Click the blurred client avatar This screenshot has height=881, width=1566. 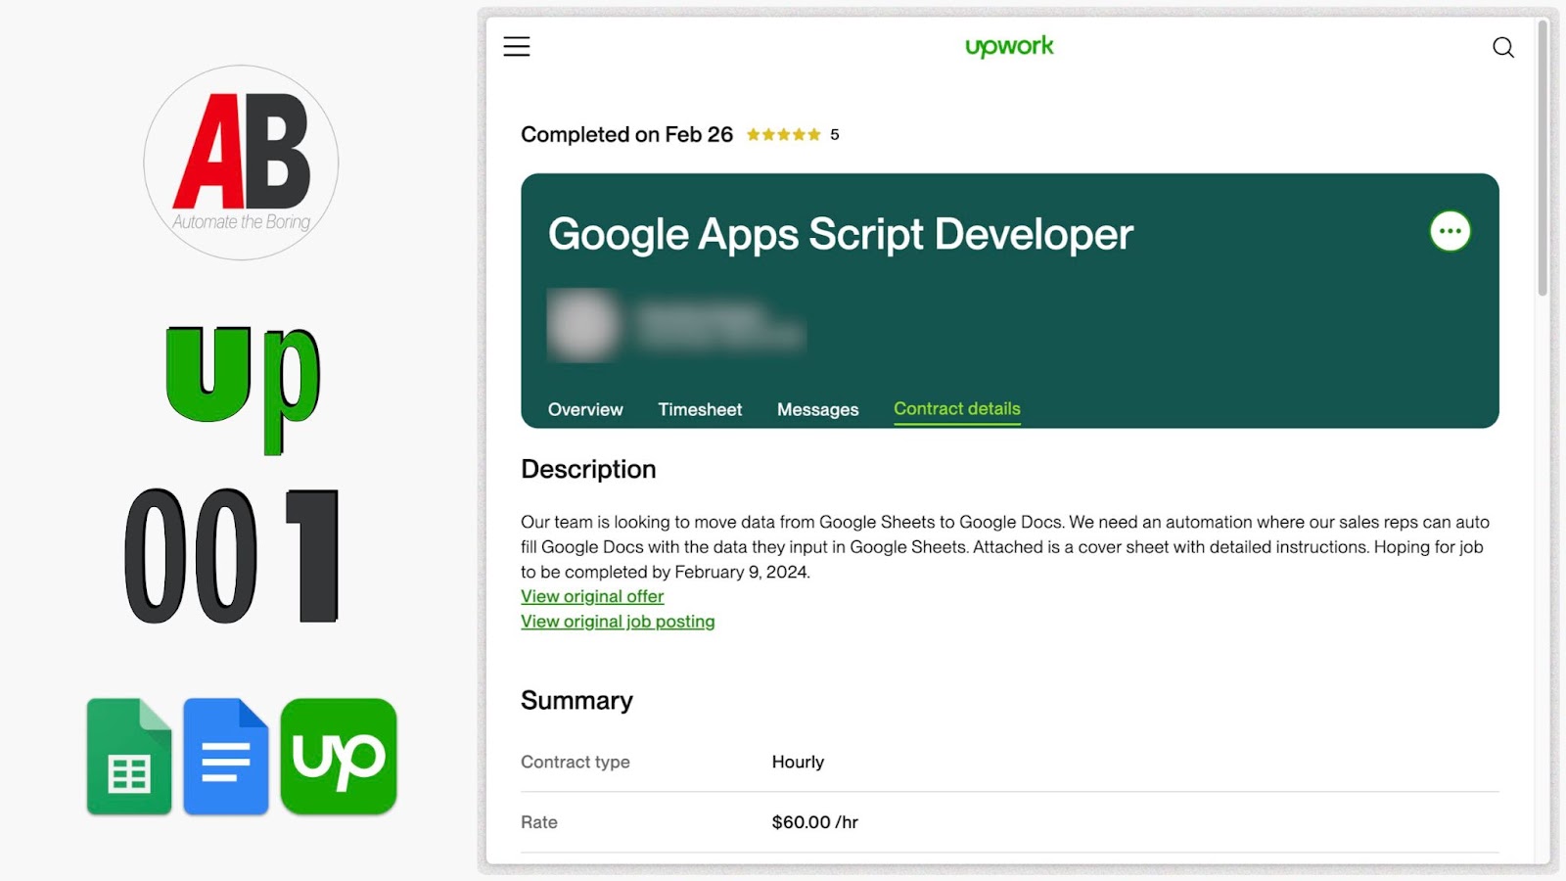coord(583,325)
